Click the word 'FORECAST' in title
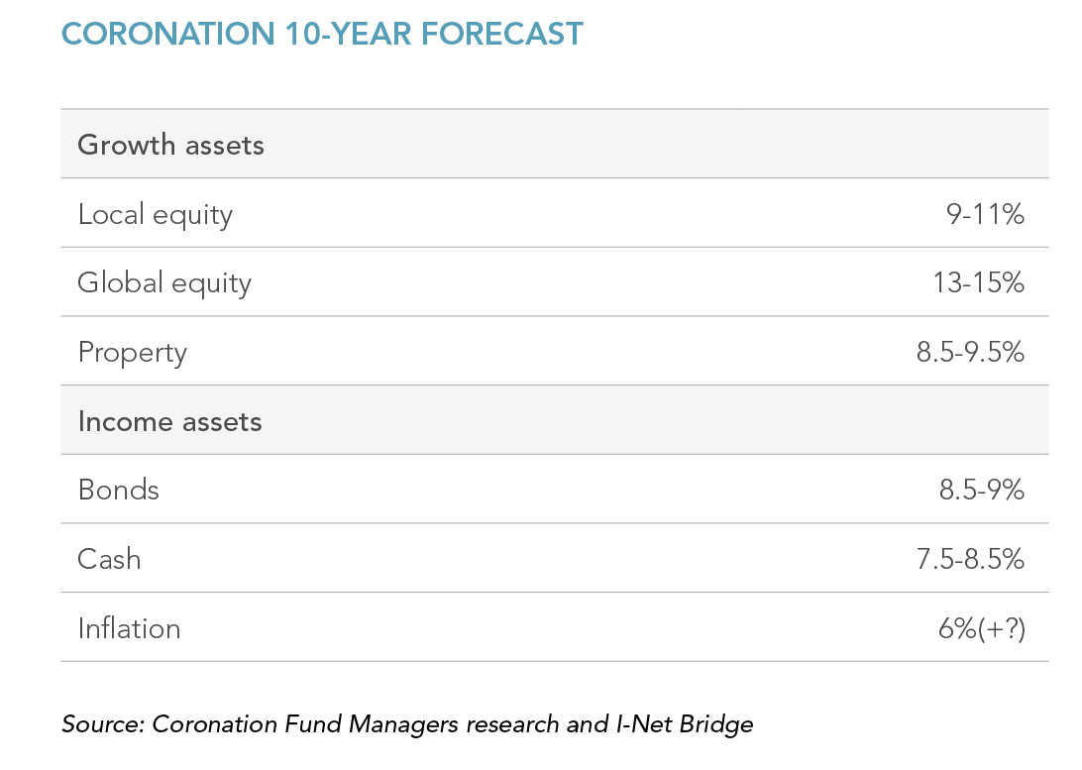 [501, 34]
